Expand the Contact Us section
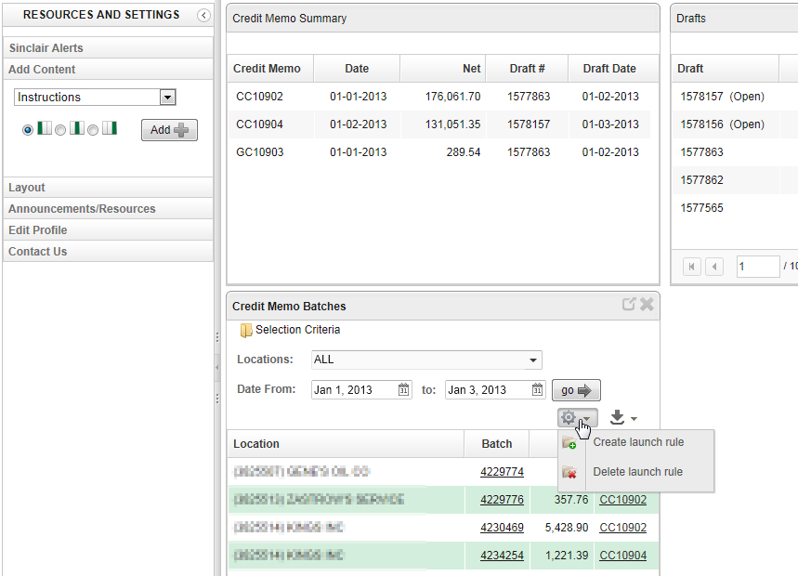Screen dimensions: 798x576 [x=108, y=252]
